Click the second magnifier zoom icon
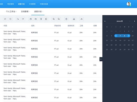Viewport: 137px width, 102px height. coord(59,19)
